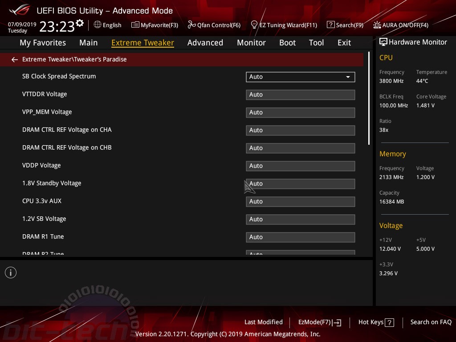Click the +3.3V reading 3.296 V
456x342 pixels.
(x=388, y=273)
